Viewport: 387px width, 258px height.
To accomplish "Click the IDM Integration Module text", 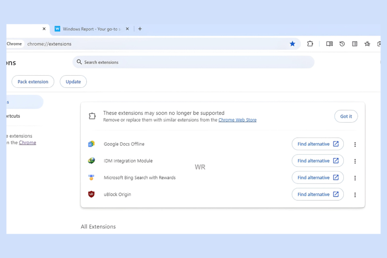I will (128, 161).
